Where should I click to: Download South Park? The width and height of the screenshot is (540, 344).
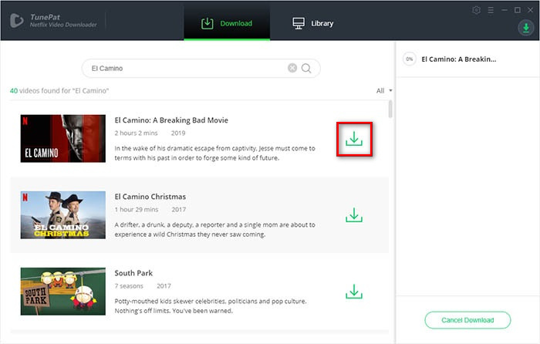click(x=354, y=292)
